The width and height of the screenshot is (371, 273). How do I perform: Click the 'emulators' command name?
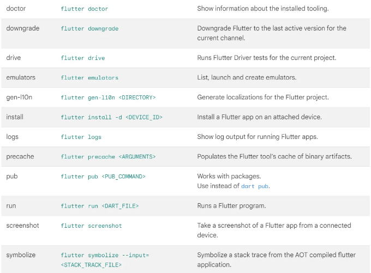pyautogui.click(x=21, y=77)
